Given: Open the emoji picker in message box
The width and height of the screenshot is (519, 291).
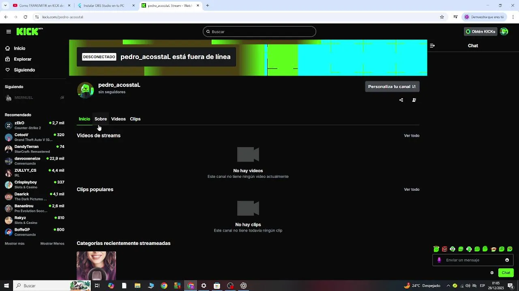Looking at the screenshot, I should (507, 260).
